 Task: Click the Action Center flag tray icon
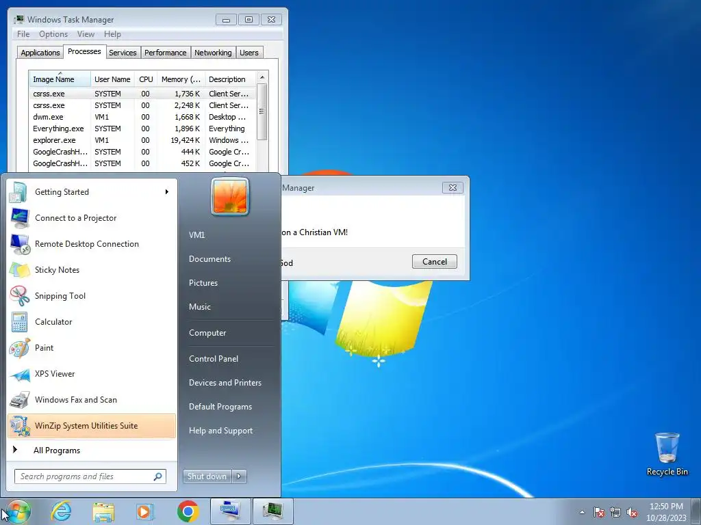point(598,513)
